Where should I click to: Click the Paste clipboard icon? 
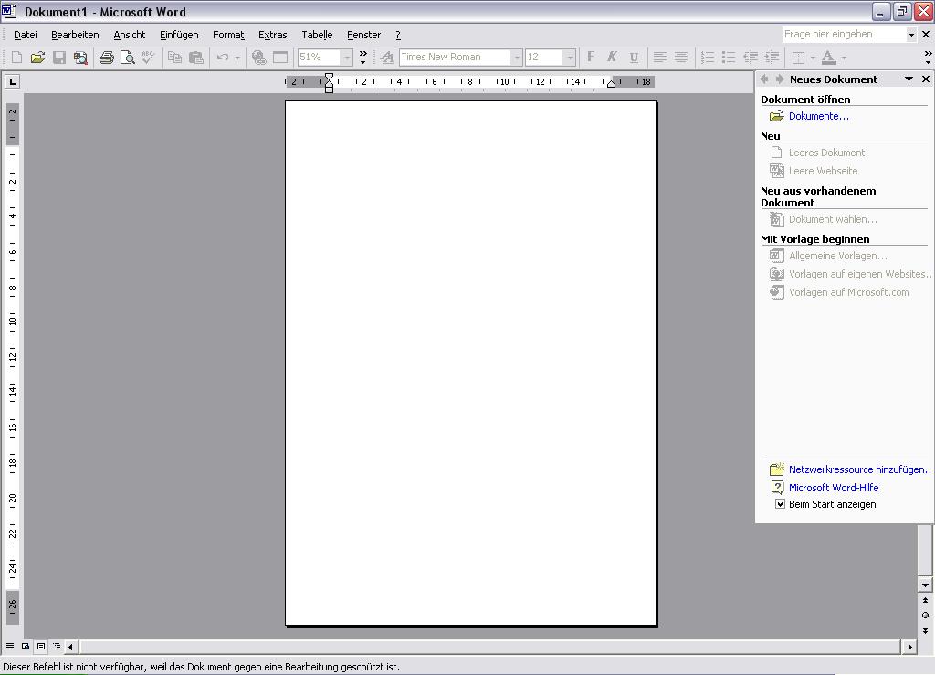click(195, 58)
